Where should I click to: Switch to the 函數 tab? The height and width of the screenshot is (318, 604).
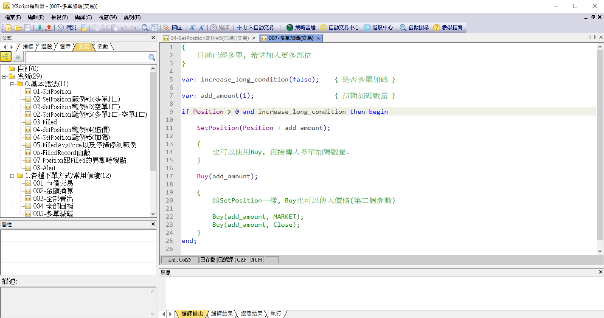tap(103, 47)
